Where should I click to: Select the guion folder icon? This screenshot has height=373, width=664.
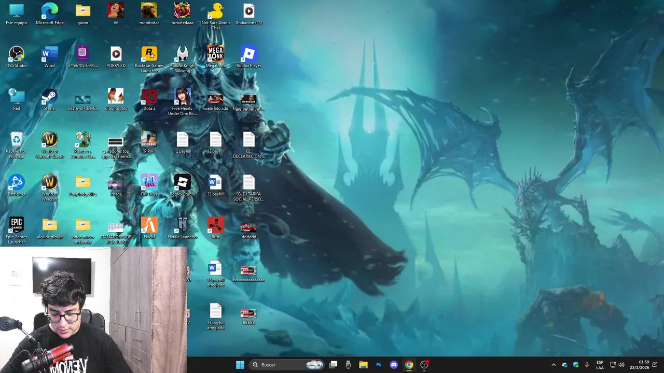point(82,14)
